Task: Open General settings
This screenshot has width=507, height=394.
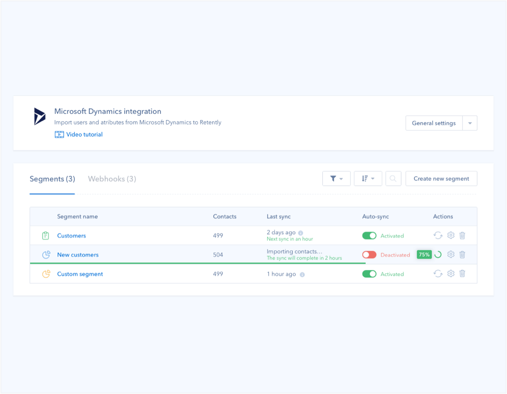Action: click(434, 123)
